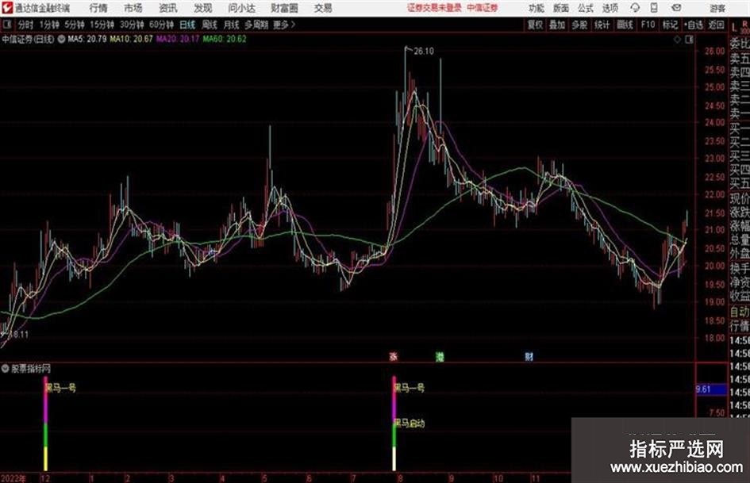Click the month 12 time axis marker
750x483 pixels.
pyautogui.click(x=45, y=478)
